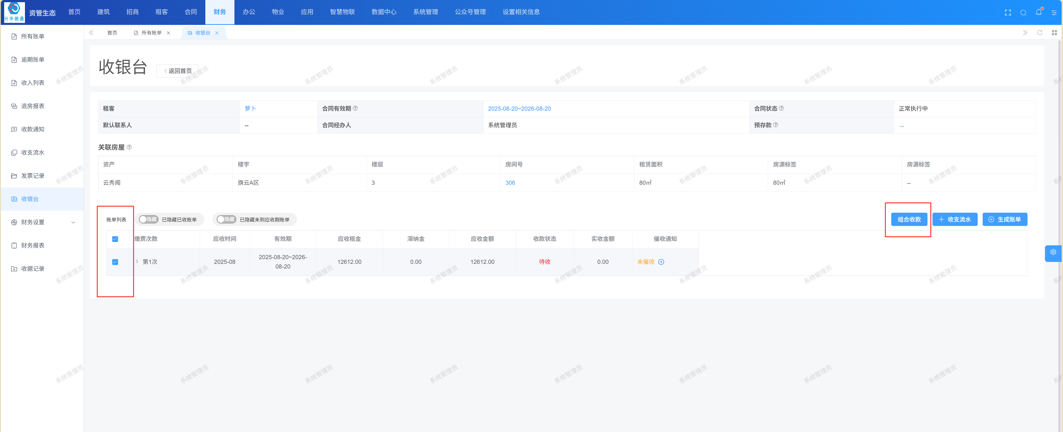Screen dimensions: 1063x432
Task: Open the tab grid menu icon
Action: [1054, 33]
